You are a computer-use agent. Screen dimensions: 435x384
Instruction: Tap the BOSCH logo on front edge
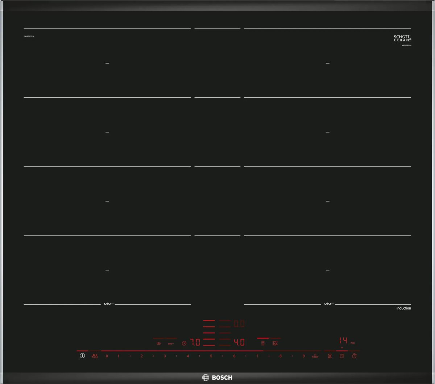click(217, 377)
